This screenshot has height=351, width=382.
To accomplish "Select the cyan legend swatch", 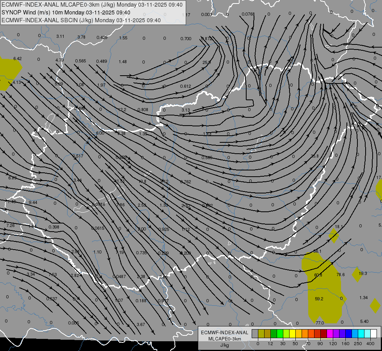I will tap(361, 333).
